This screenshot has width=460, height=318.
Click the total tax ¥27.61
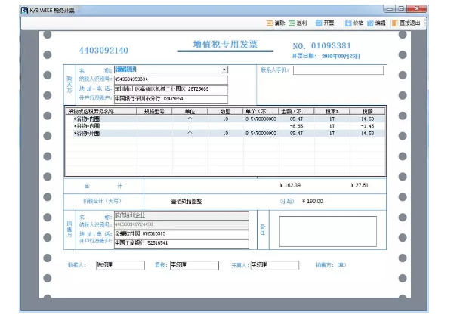coord(360,185)
